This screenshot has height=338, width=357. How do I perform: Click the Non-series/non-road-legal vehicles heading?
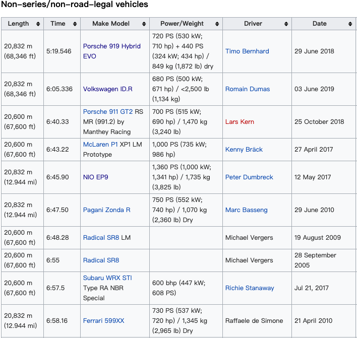pyautogui.click(x=75, y=5)
